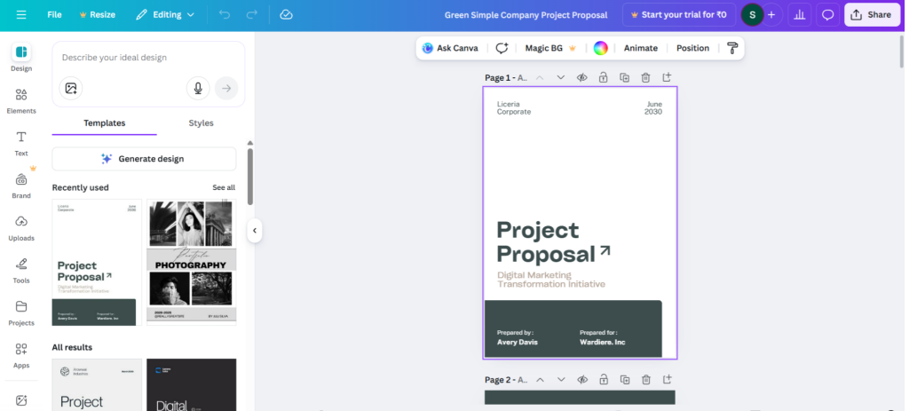Viewport: 909px width, 411px height.
Task: Expand the Editing mode dropdown
Action: click(165, 14)
